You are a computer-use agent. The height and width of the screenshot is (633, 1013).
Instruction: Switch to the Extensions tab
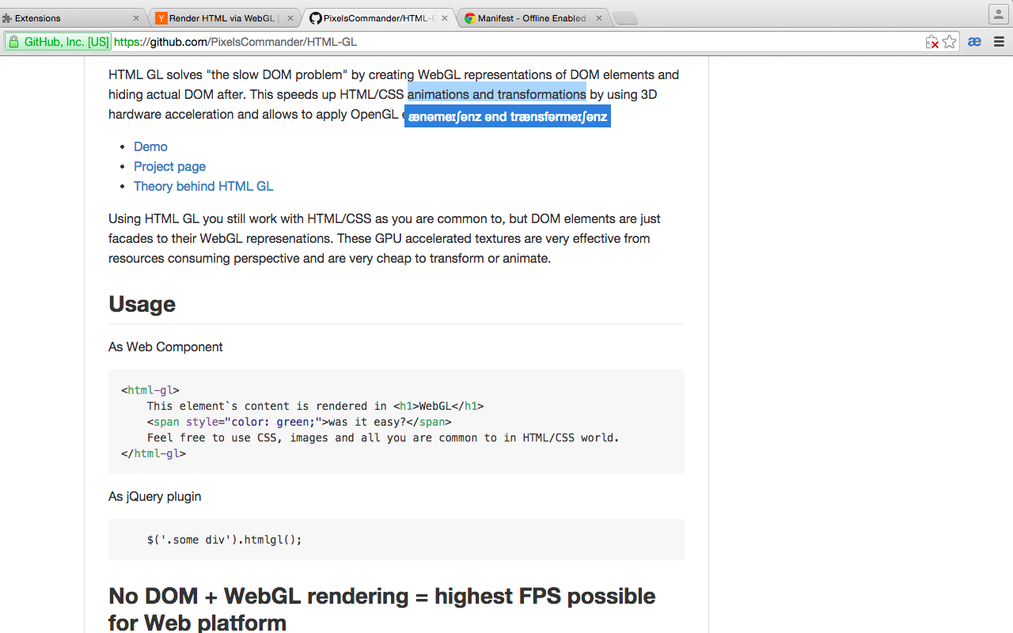(63, 18)
